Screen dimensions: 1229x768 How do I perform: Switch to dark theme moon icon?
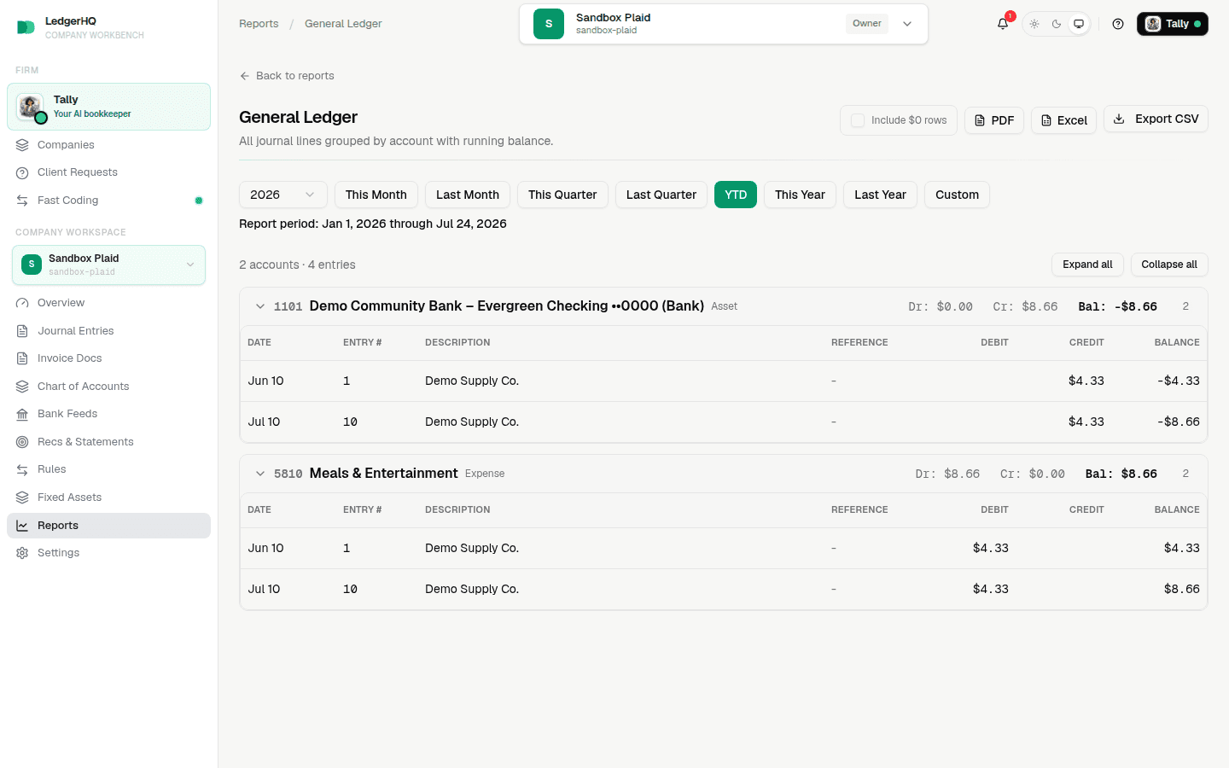click(x=1057, y=24)
